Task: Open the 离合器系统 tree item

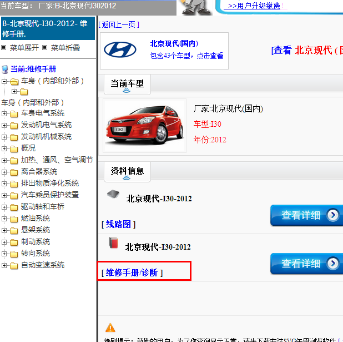Action: coord(39,172)
